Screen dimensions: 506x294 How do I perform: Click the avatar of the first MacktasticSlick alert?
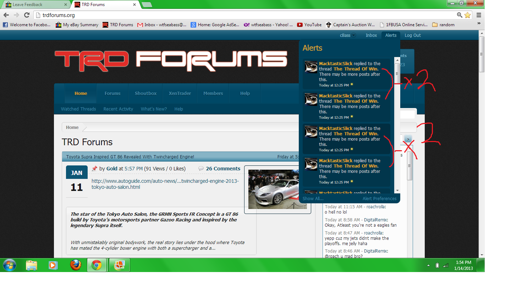point(311,67)
